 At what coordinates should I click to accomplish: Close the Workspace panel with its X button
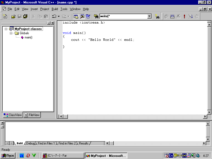(x=52, y=23)
